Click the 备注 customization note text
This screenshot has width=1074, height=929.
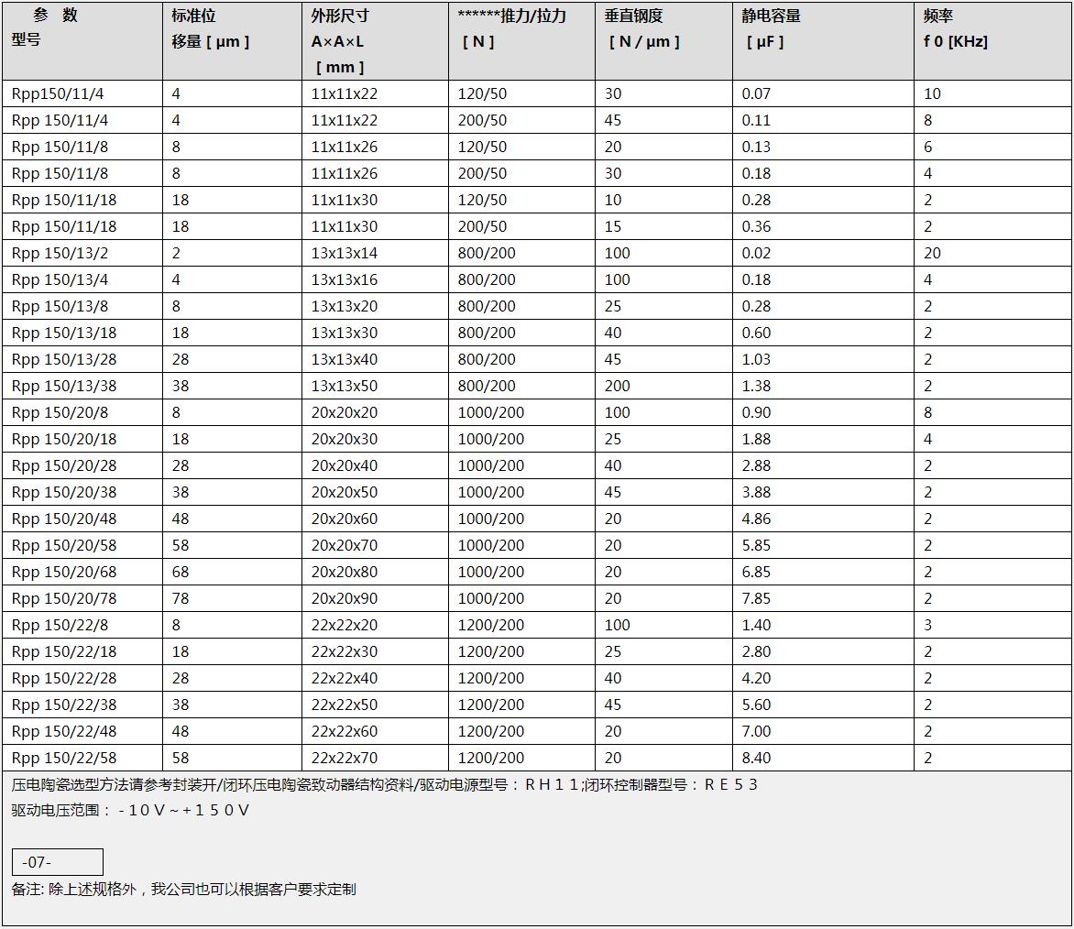point(183,889)
